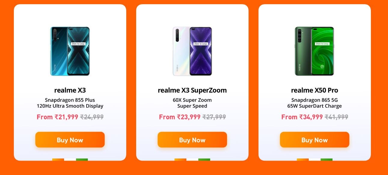Click the strikethrough ₹27,999 original price
Image resolution: width=388 pixels, height=175 pixels.
coord(214,117)
